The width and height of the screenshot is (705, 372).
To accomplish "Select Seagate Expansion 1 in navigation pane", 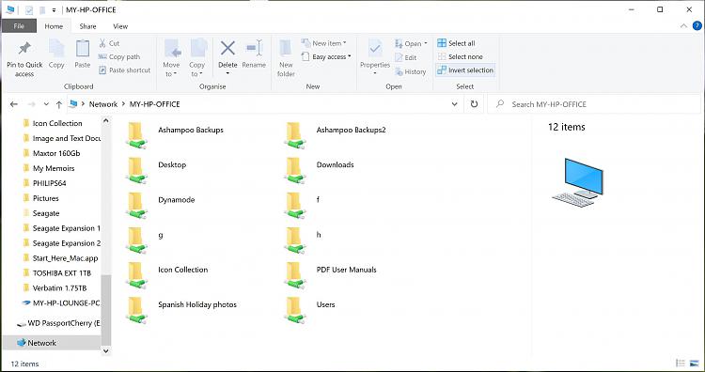I will 61,228.
